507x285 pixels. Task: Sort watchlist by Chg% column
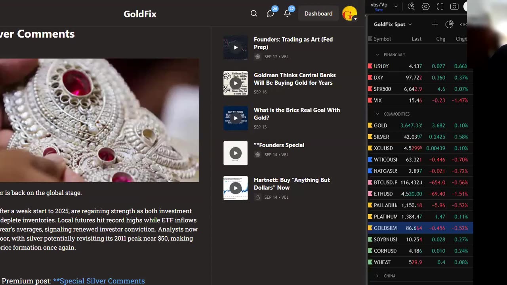461,39
